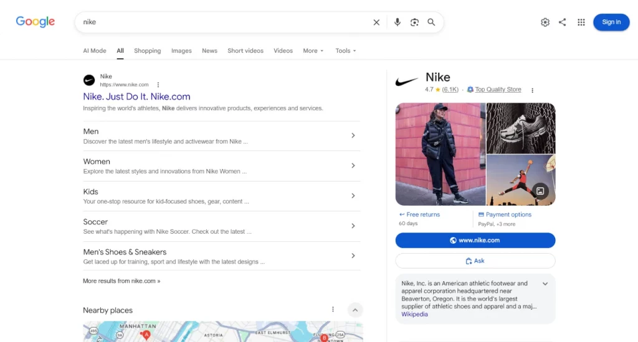This screenshot has height=342, width=638.
Task: Open the basketball dunk photo
Action: click(x=521, y=180)
